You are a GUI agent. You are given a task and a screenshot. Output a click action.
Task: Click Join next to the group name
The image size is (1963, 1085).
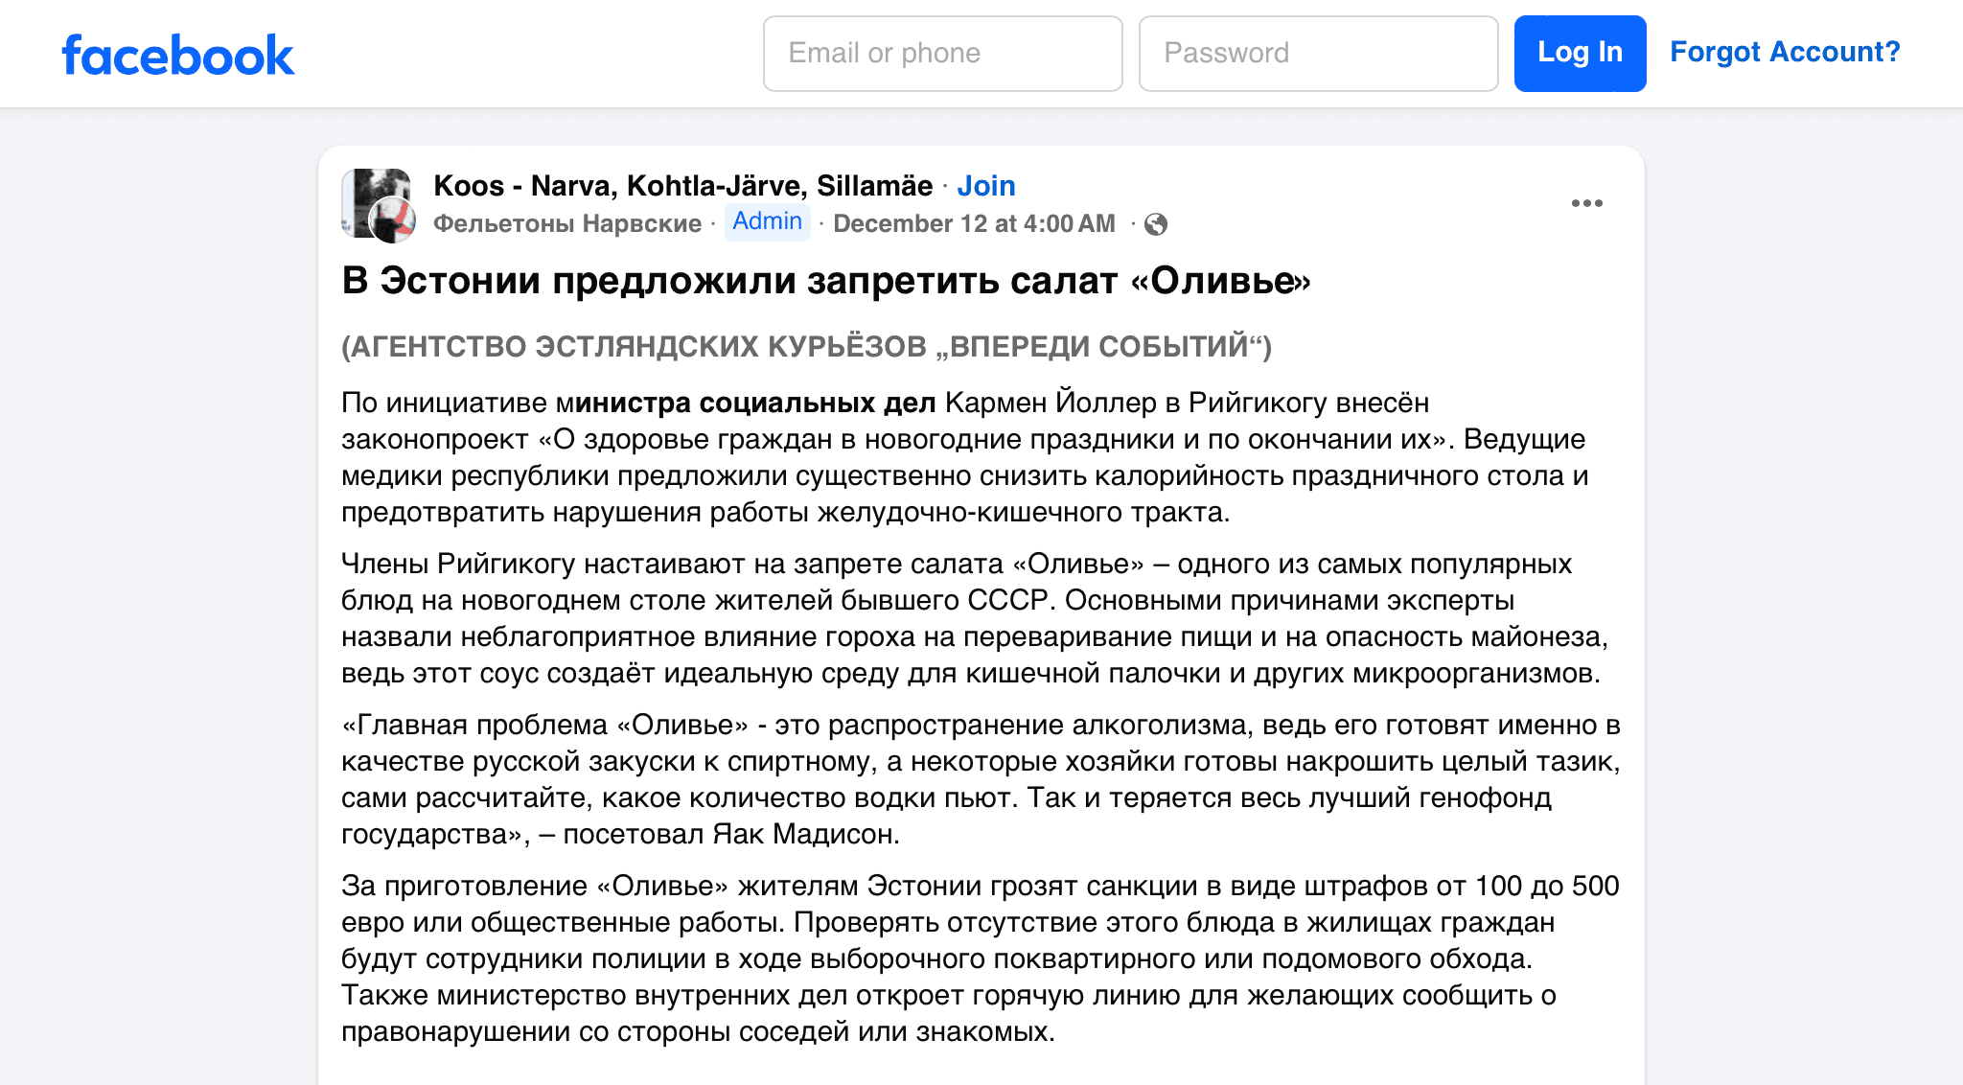pos(986,185)
